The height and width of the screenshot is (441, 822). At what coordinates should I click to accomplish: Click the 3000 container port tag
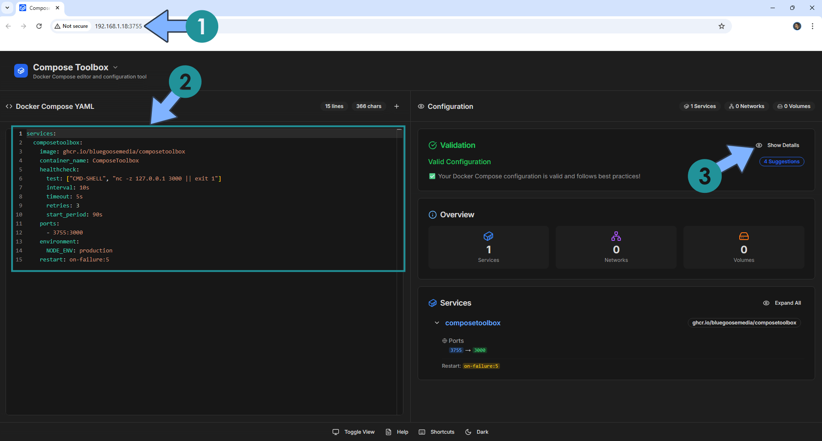(x=480, y=350)
